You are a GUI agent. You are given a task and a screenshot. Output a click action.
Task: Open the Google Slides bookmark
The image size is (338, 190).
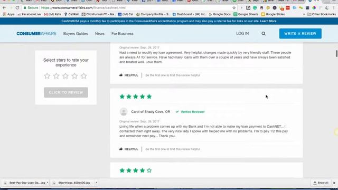coord(273,14)
